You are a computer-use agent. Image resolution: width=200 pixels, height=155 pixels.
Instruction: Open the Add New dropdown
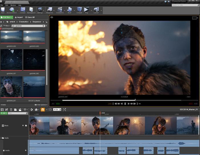point(7,17)
